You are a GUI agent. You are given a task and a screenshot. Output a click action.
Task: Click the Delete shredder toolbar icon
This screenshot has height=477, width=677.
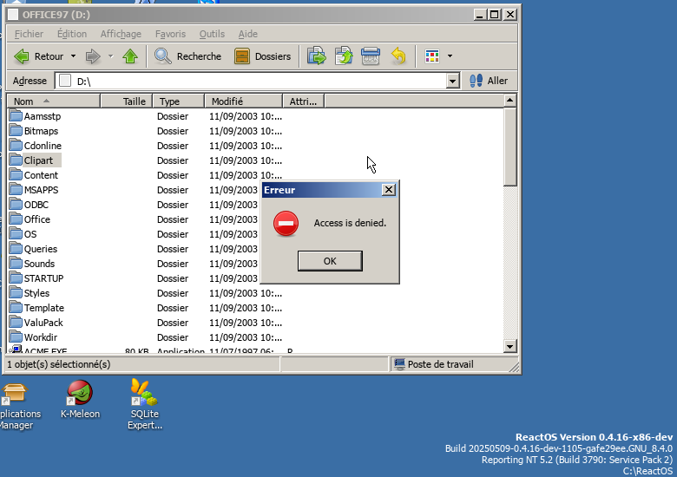371,56
